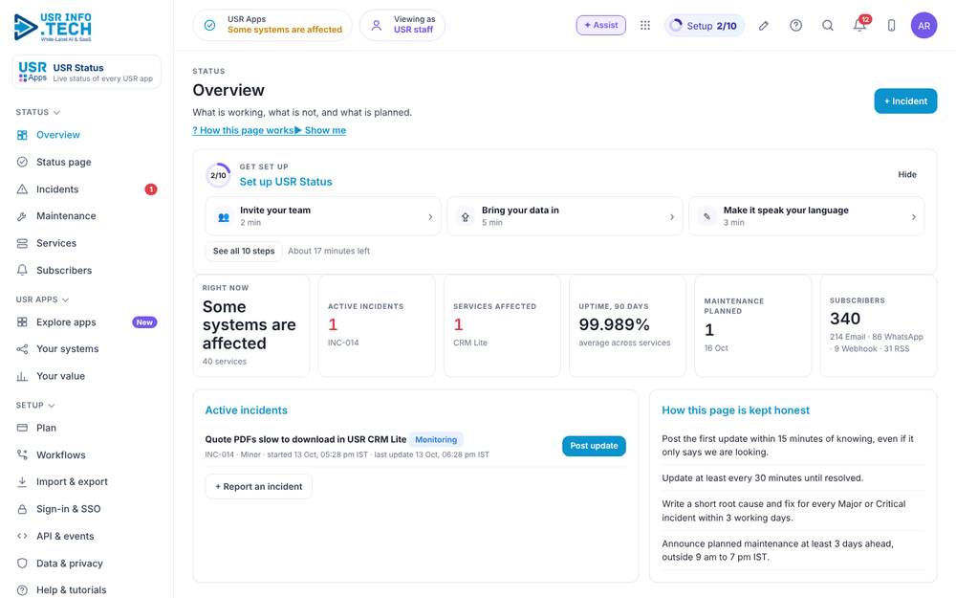Click the Subscribers bell icon
Screen dimensions: 956x598
tap(22, 271)
